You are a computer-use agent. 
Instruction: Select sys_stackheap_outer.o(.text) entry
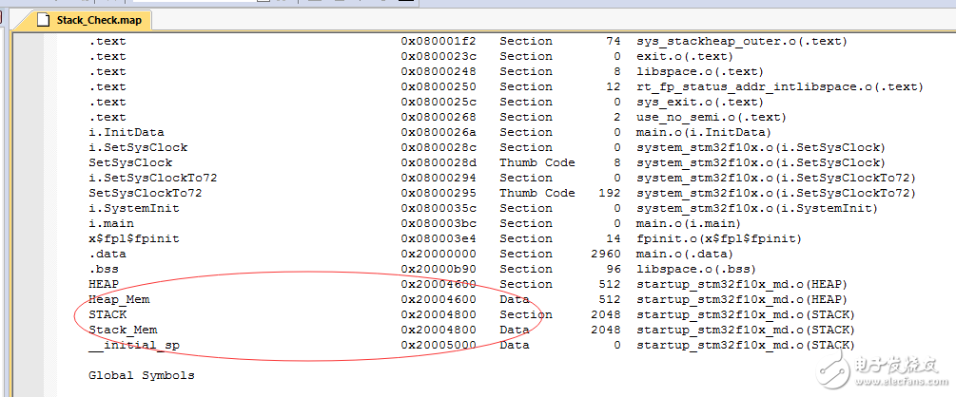point(742,42)
